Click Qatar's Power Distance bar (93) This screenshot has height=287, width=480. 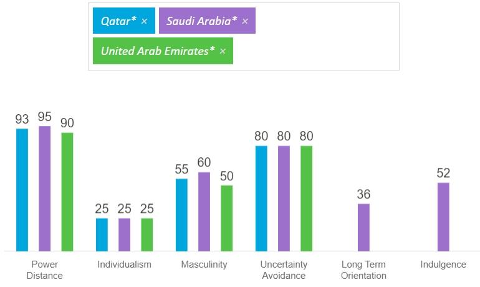[22, 190]
